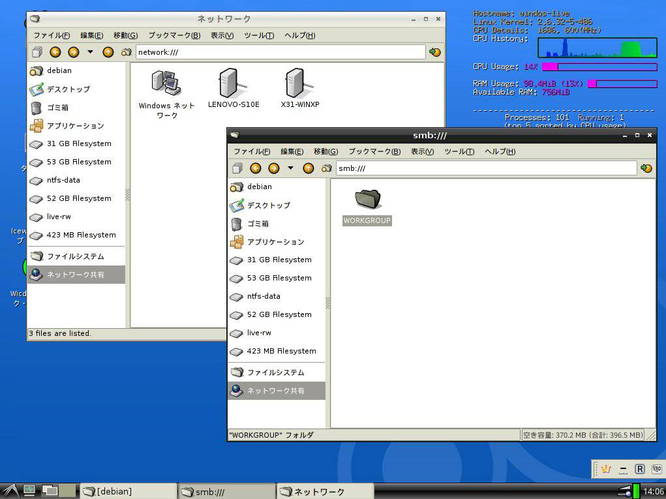666x499 pixels.
Task: Open 移動 menu in smb:/// window
Action: (325, 151)
